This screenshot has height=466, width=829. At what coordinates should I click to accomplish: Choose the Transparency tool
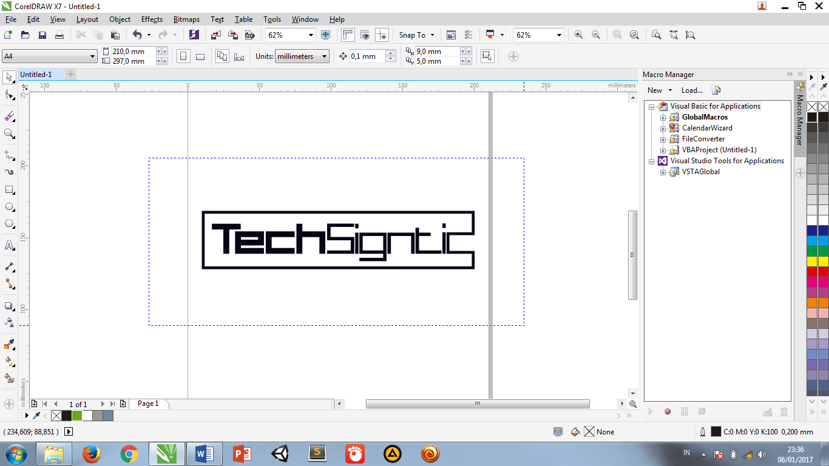tap(9, 322)
